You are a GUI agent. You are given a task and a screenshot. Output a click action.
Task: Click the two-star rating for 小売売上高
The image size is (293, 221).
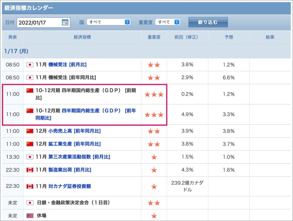point(154,131)
